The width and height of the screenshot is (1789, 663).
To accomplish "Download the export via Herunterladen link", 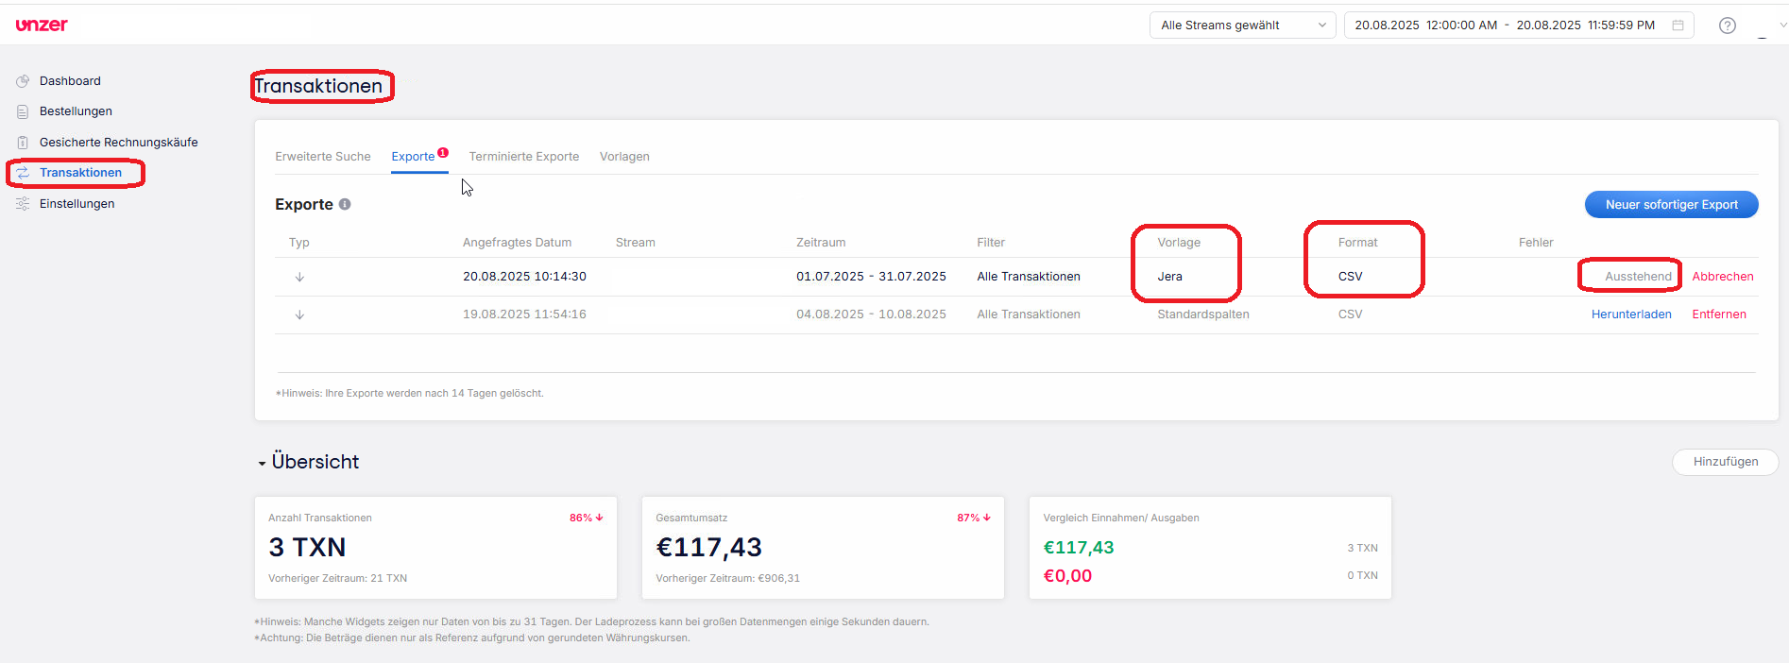I will (x=1630, y=314).
